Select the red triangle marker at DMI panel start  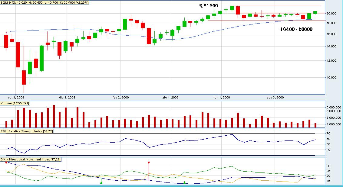(6, 163)
